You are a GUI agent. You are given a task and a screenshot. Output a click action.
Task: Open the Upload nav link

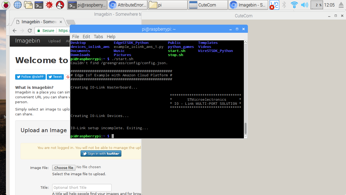(54, 41)
